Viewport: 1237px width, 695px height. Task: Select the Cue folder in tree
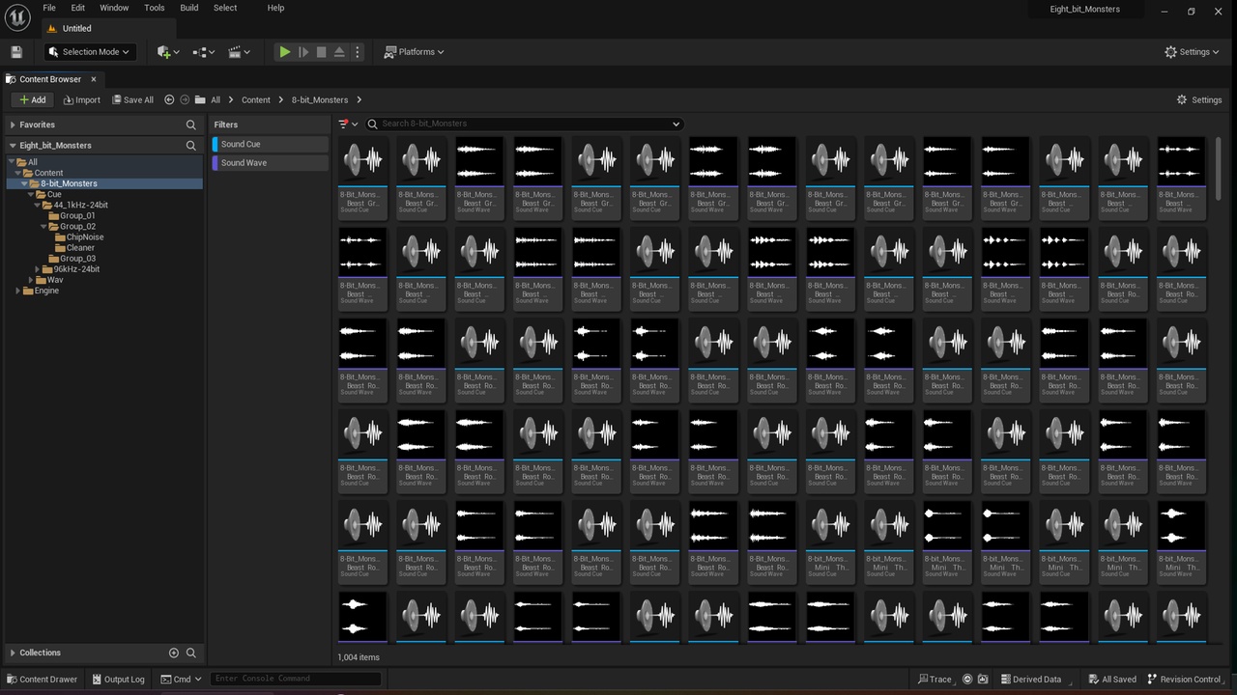coord(54,194)
